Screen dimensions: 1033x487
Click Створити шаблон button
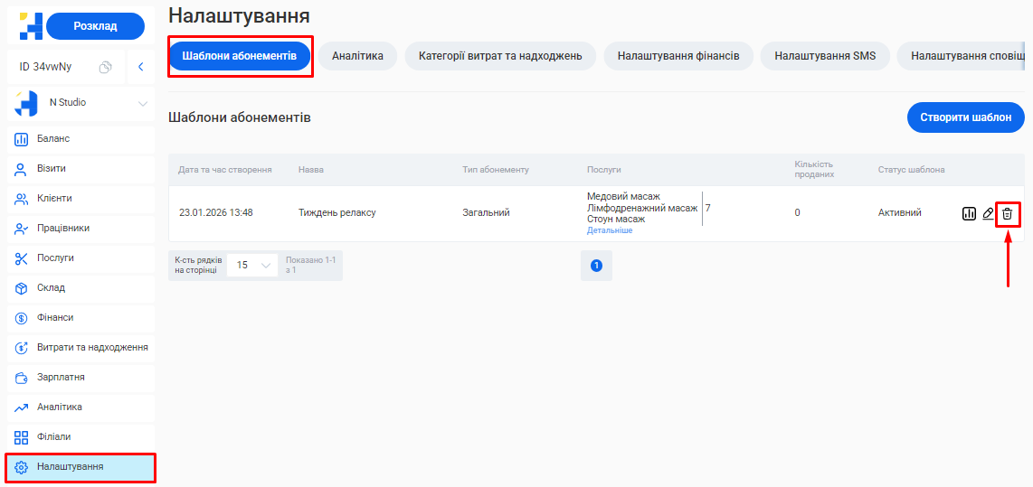[966, 117]
